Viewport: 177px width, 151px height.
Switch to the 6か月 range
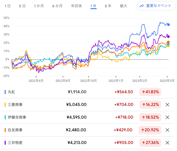point(57,6)
